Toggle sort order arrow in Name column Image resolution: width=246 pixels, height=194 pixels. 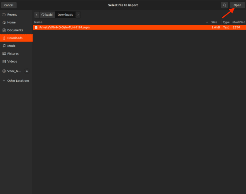207,22
